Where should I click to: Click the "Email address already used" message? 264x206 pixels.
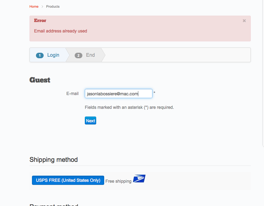click(61, 31)
